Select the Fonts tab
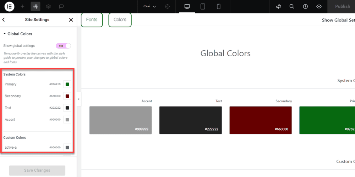Viewport: 355px width, 177px height. (x=92, y=20)
